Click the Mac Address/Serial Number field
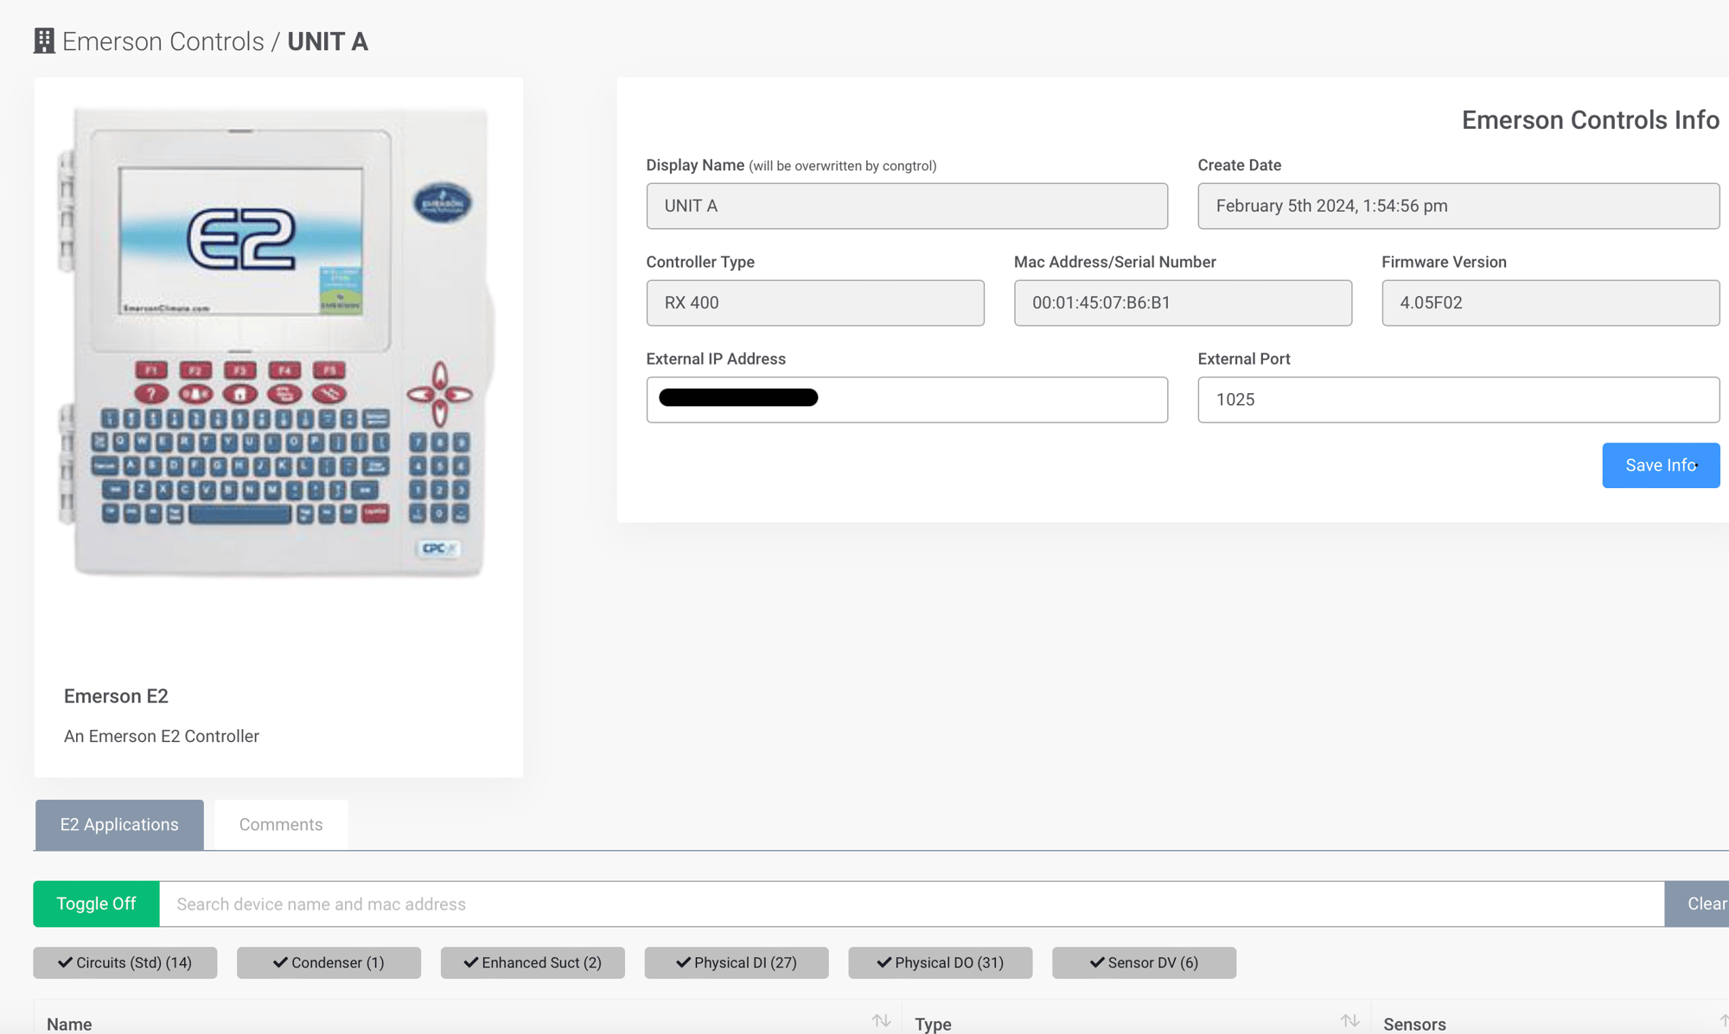The image size is (1729, 1034). point(1183,302)
